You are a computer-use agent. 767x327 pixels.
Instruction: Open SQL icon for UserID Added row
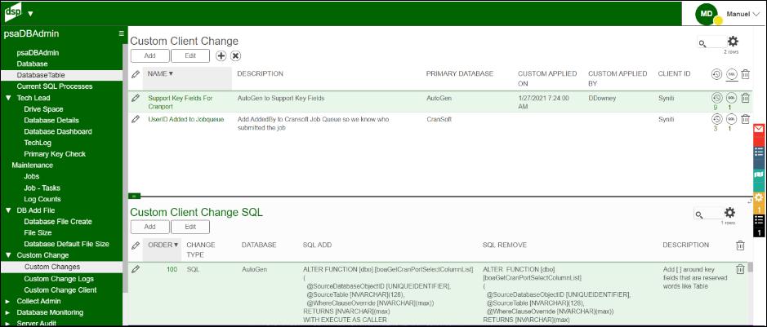click(731, 118)
